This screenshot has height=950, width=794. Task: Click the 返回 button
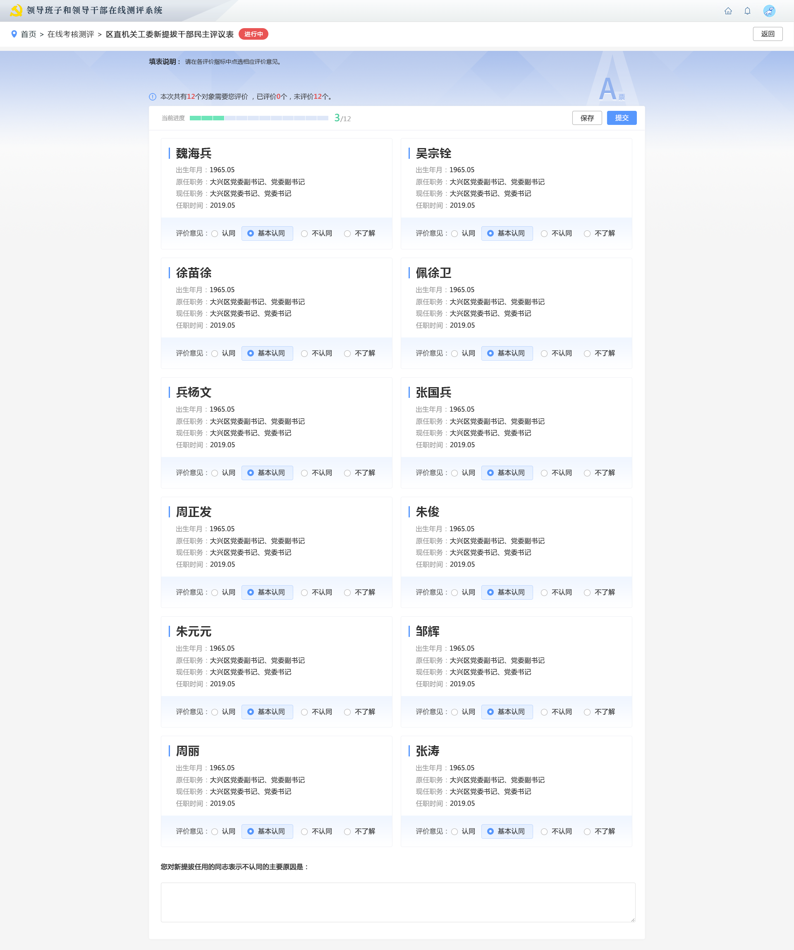(767, 34)
